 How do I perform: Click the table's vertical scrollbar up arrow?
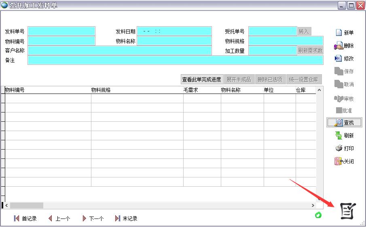pos(319,90)
